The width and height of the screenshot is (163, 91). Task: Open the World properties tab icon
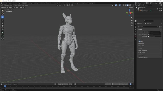(x=135, y=36)
